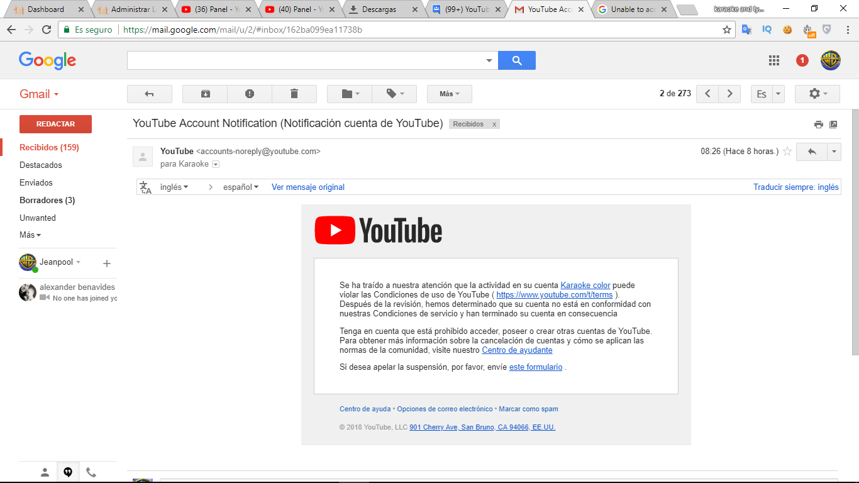859x483 pixels.
Task: Open more reply options dropdown arrow
Action: (834, 152)
